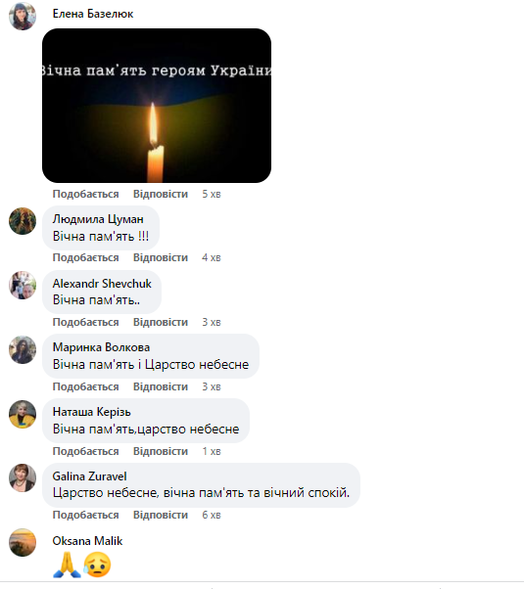
Task: Open the Galina Zuravel name link
Action: coord(89,476)
